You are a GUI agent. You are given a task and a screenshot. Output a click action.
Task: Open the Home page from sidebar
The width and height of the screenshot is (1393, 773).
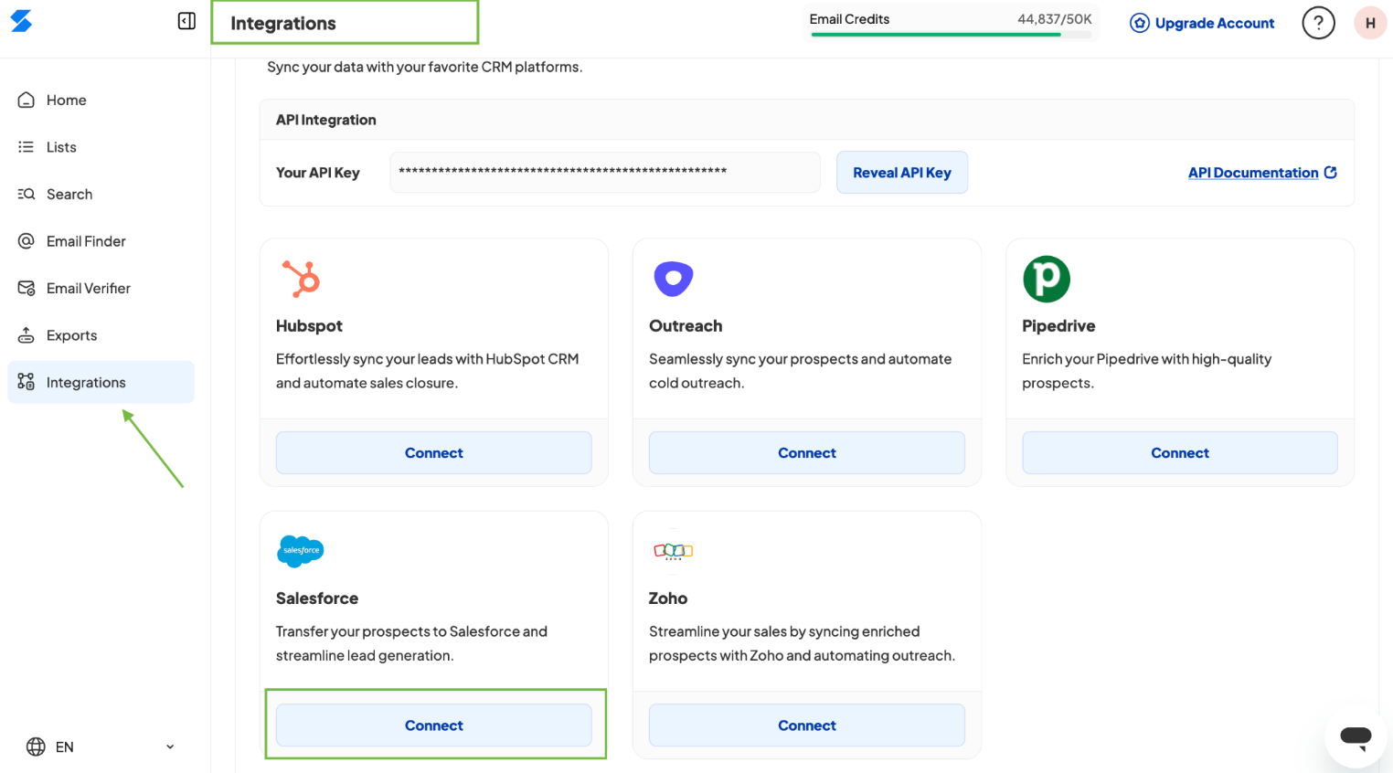(101, 100)
